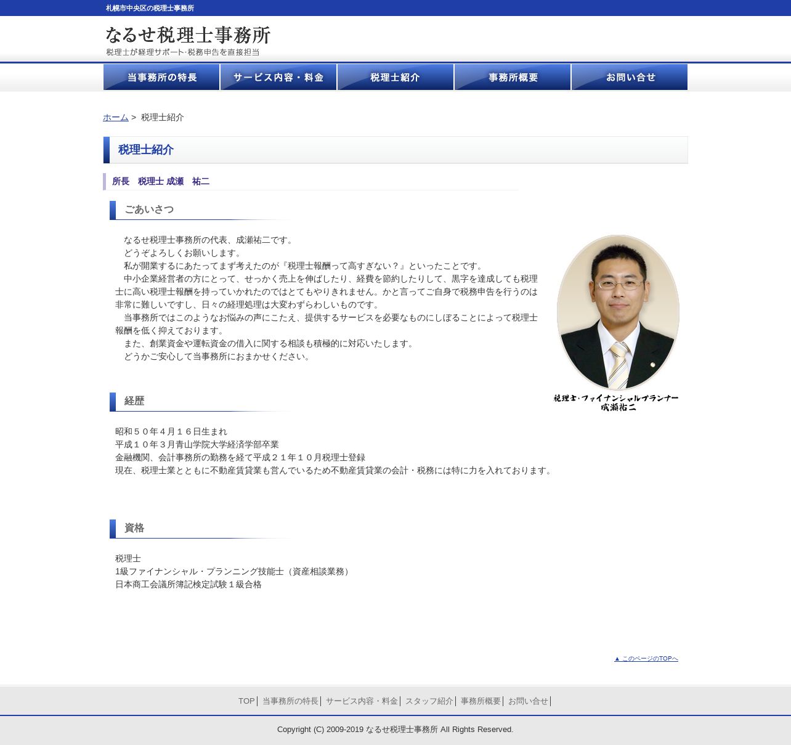791x745 pixels.
Task: Click the TOP footer link
Action: (246, 701)
